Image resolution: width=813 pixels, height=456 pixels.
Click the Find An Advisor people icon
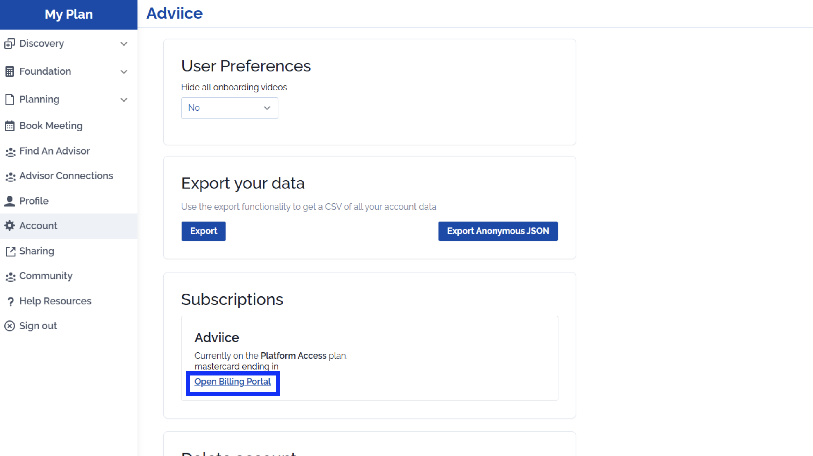coord(11,152)
